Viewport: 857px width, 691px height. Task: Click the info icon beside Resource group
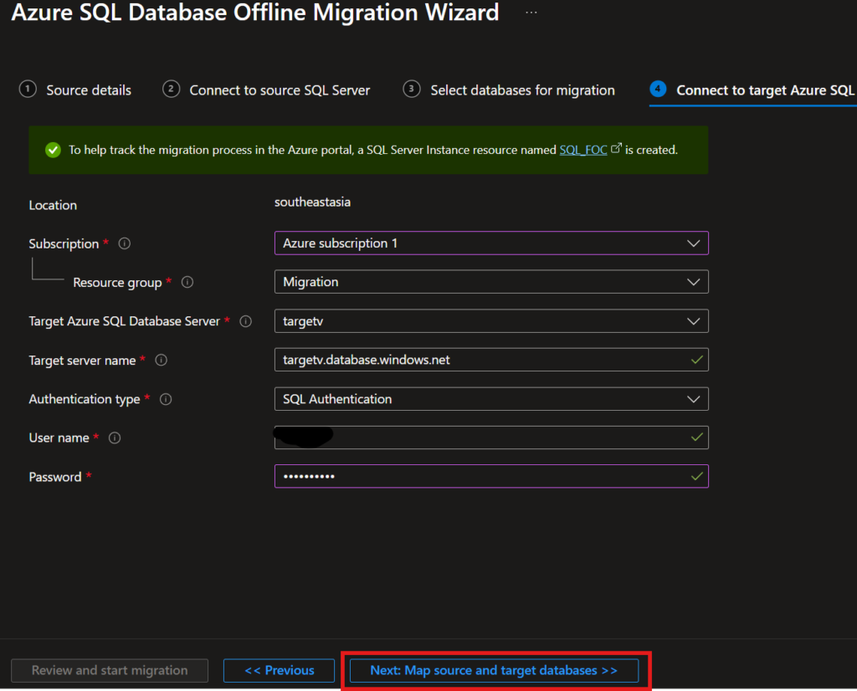187,283
